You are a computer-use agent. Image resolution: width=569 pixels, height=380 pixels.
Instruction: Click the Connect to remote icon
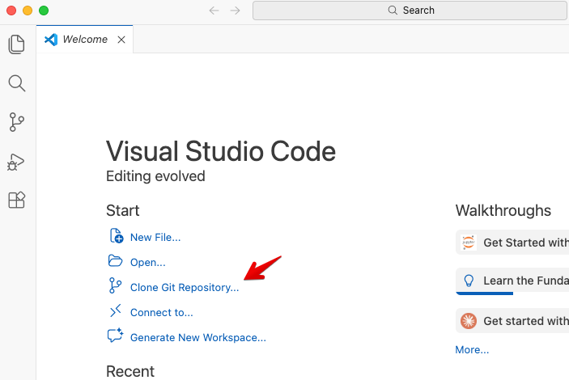tap(116, 310)
